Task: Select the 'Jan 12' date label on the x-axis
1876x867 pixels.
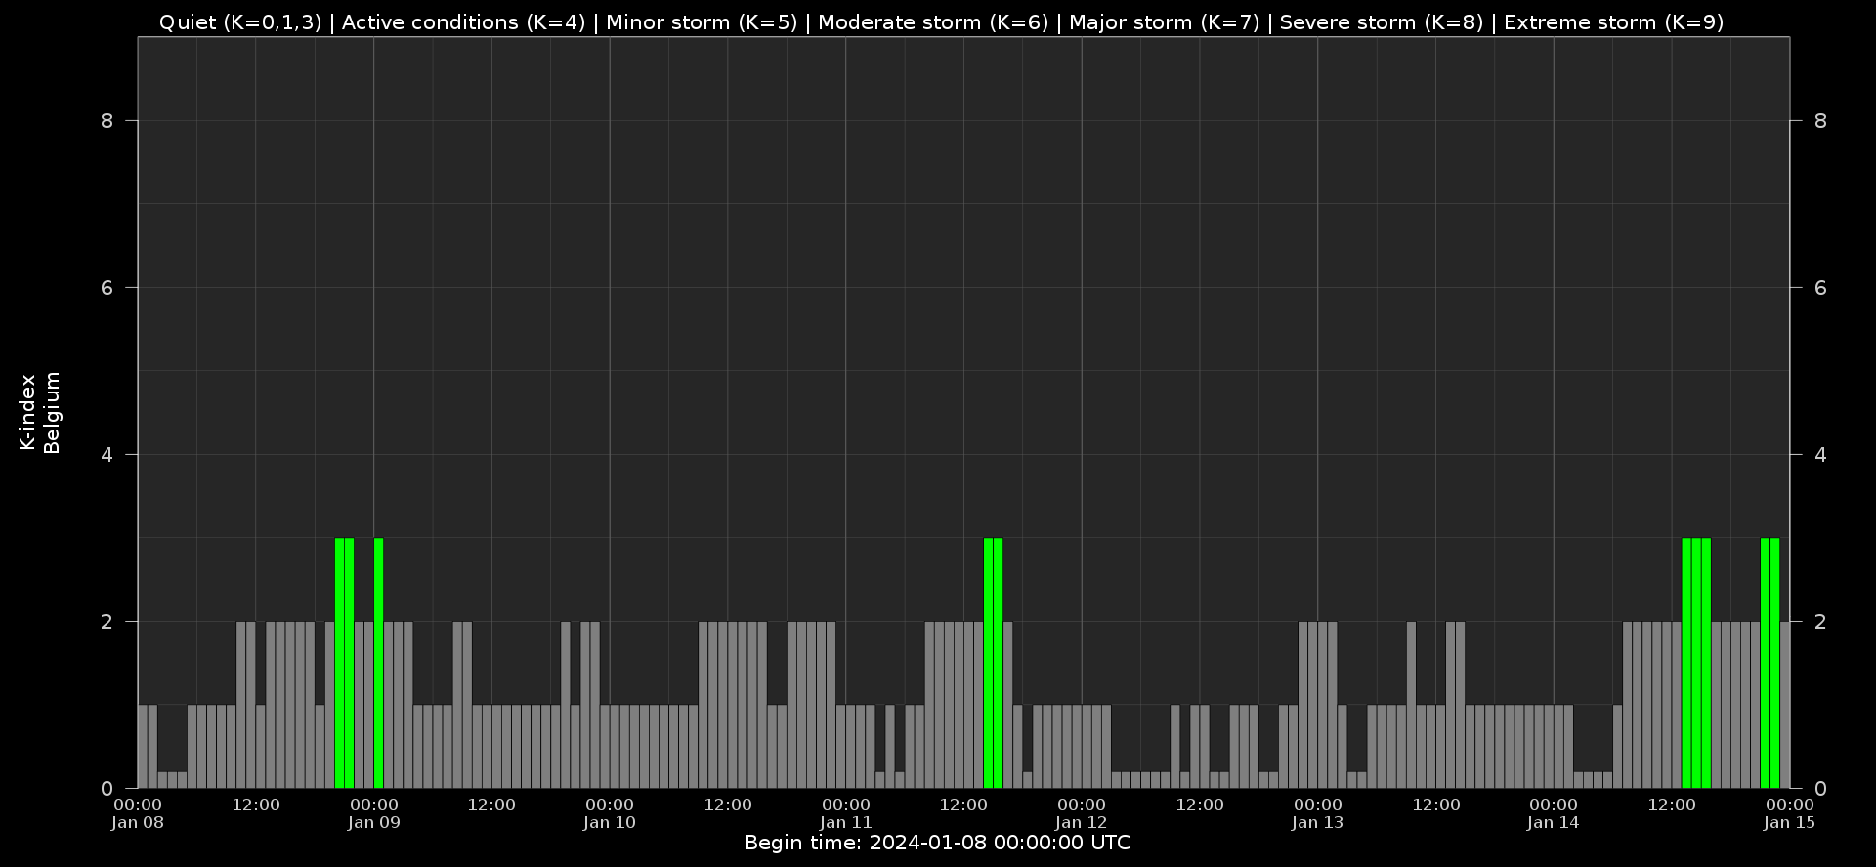Action: 1082,822
